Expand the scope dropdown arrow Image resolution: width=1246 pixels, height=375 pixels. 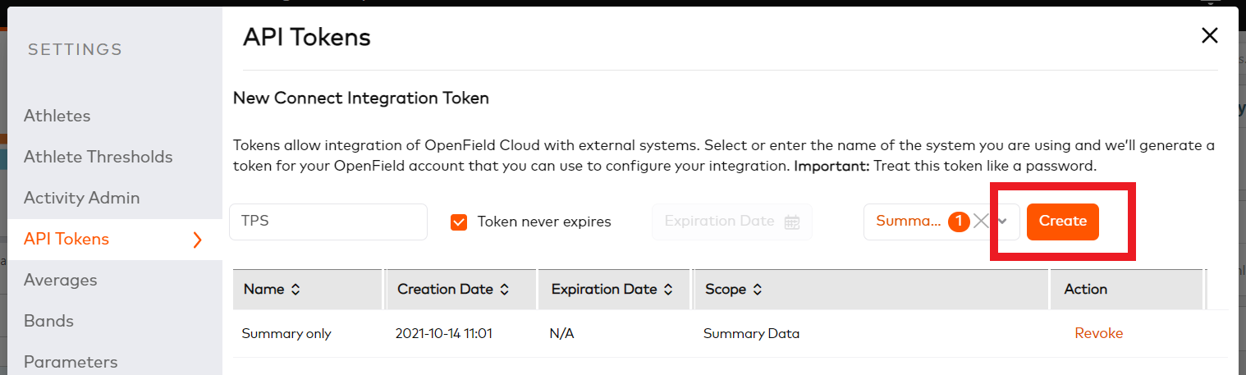(1002, 222)
